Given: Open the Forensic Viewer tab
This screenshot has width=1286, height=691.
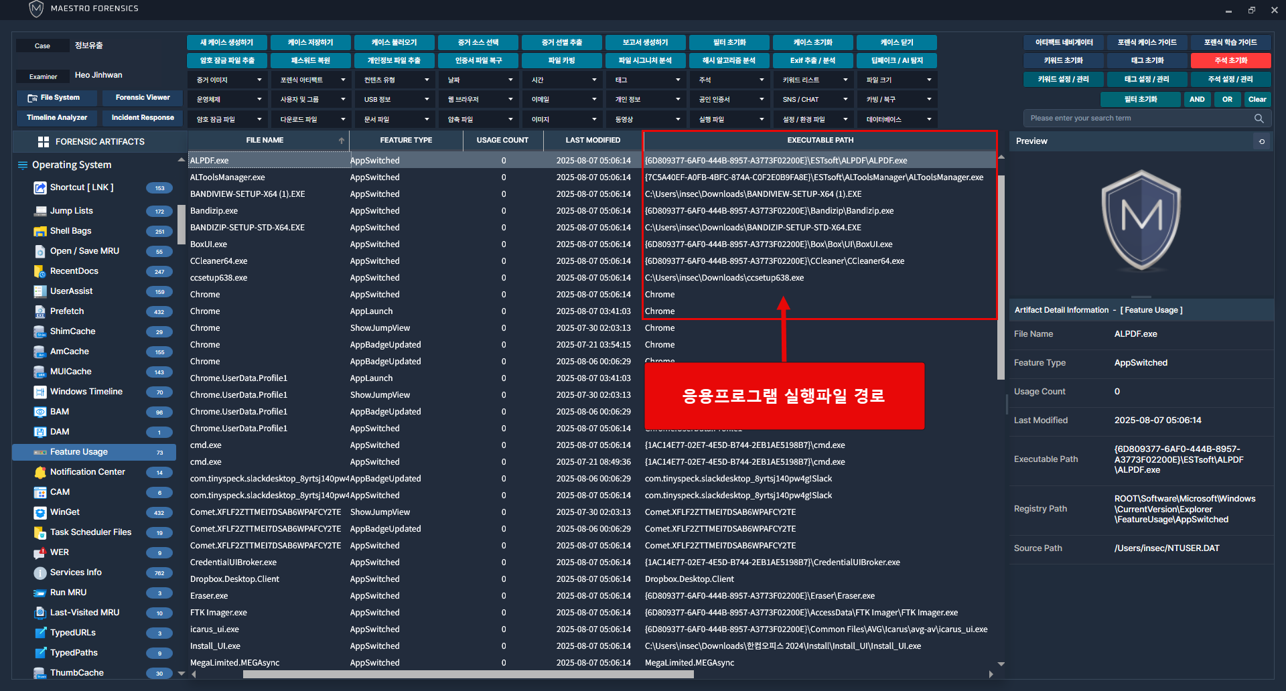Looking at the screenshot, I should pyautogui.click(x=143, y=98).
